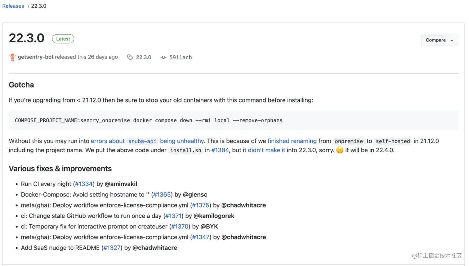This screenshot has width=469, height=266.
Task: Open the 22.3.0 tag link
Action: tap(144, 57)
